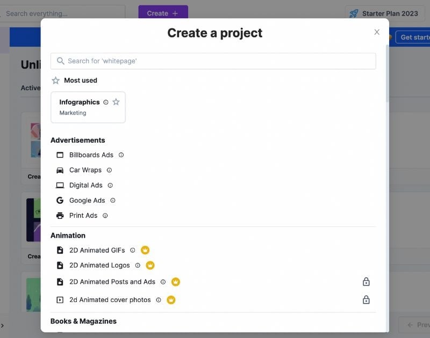
Task: Click the lock icon on 2d Animated cover photos
Action: (366, 300)
